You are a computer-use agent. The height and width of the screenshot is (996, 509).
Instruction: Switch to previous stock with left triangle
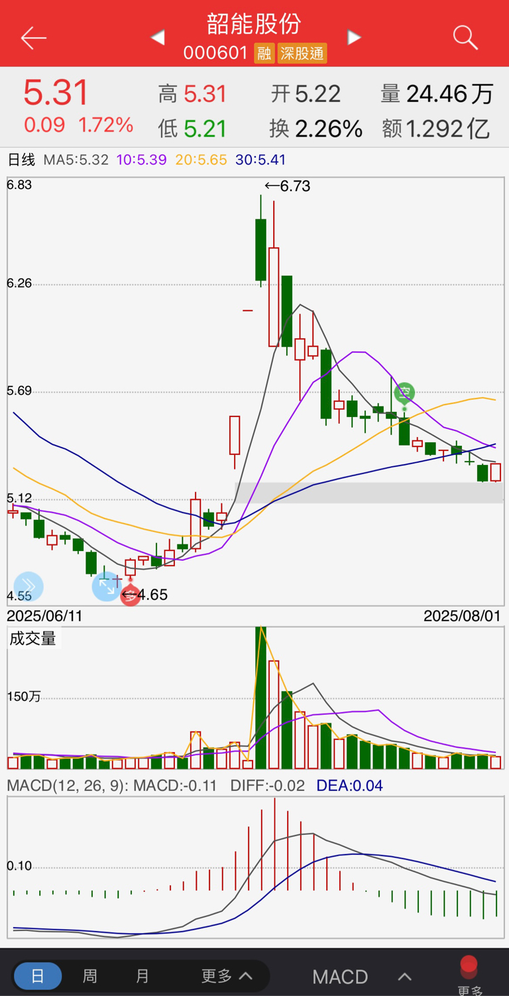click(158, 38)
